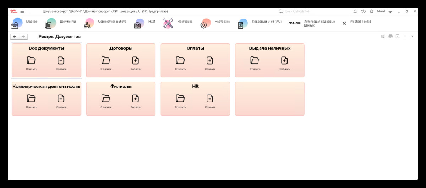Open favorites star icon in title bar
This screenshot has height=188, width=426.
coord(372,11)
